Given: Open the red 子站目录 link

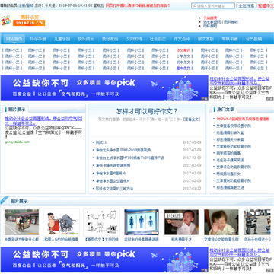Looking at the screenshot, I should 210,18.
